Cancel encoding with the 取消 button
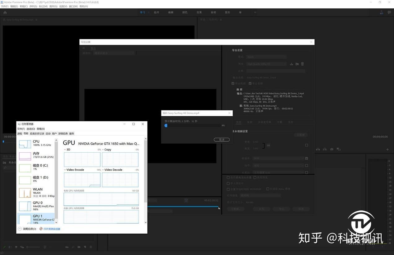This screenshot has width=394, height=255. pos(222,140)
